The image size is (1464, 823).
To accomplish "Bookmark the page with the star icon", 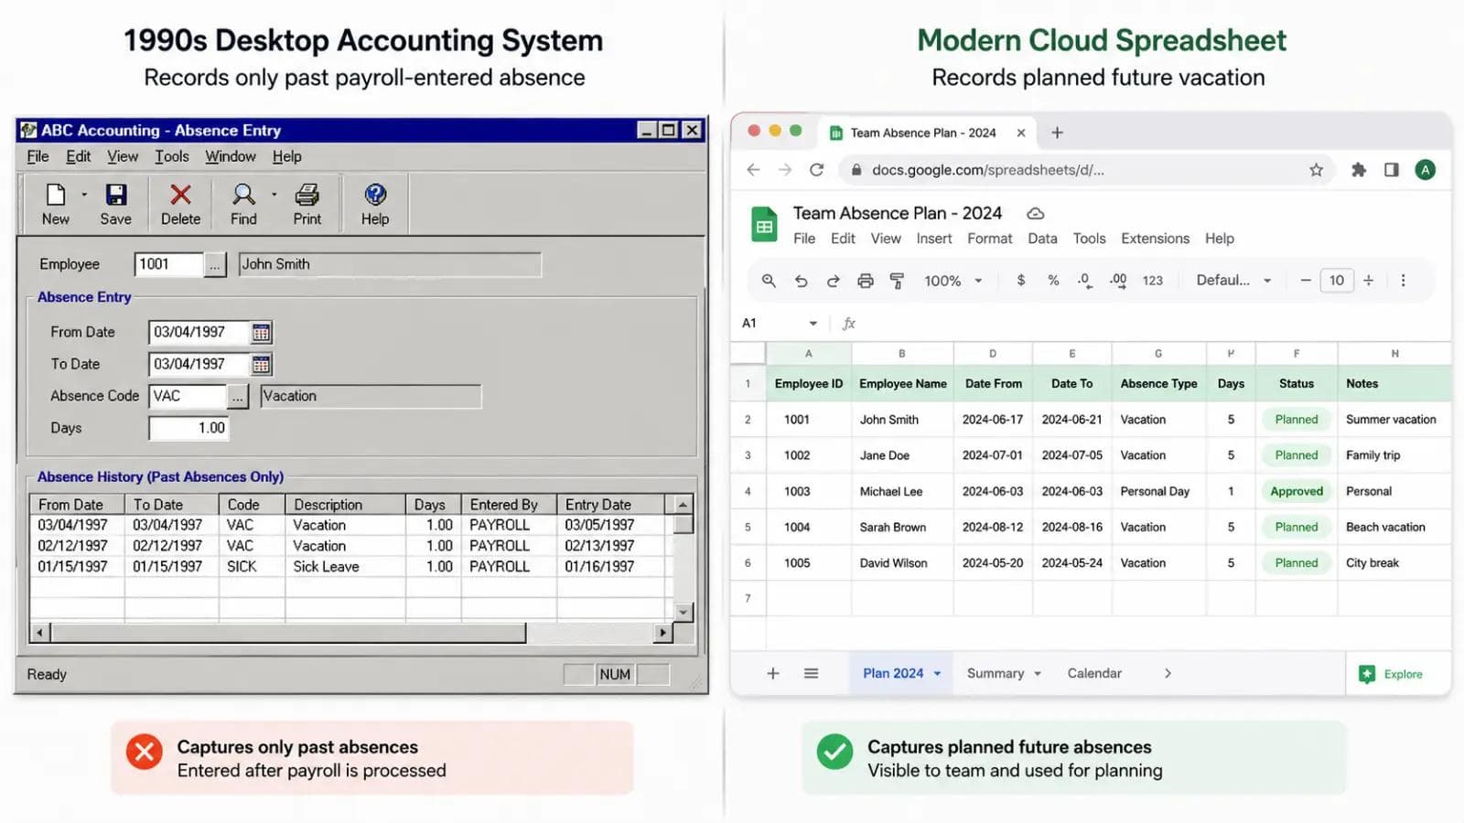I will click(1316, 170).
